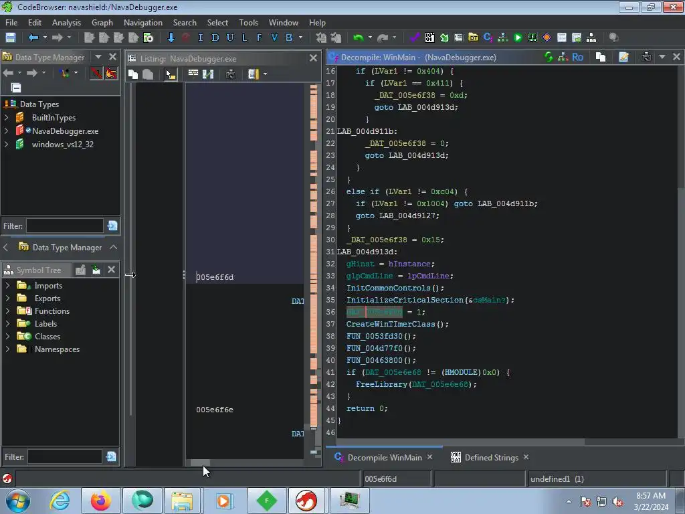Take Decompile panel snapshot with camera icon
This screenshot has height=514, width=685.
646,57
